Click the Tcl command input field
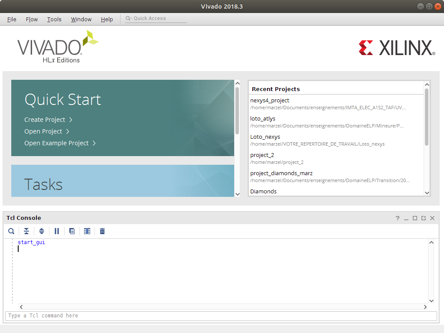Screen dimensions: 444x333 point(220,316)
